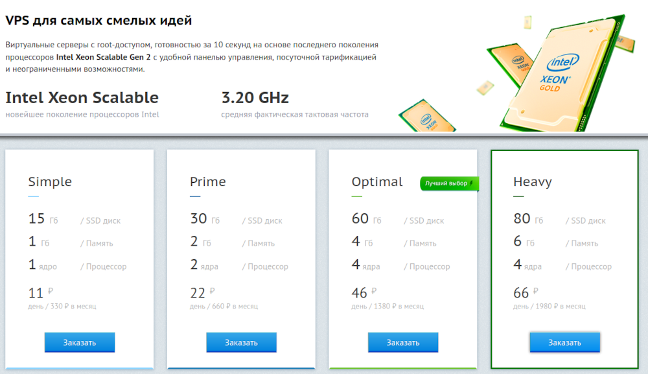The width and height of the screenshot is (648, 374).
Task: Click the 80 Гб SSD value in Heavy
Action: 528,218
